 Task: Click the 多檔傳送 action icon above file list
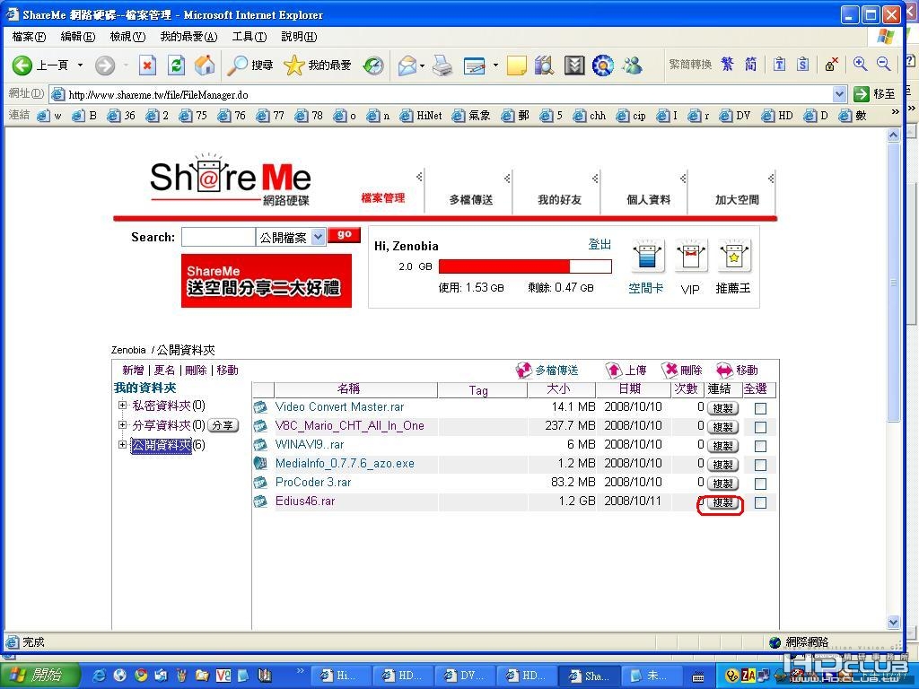tap(523, 370)
